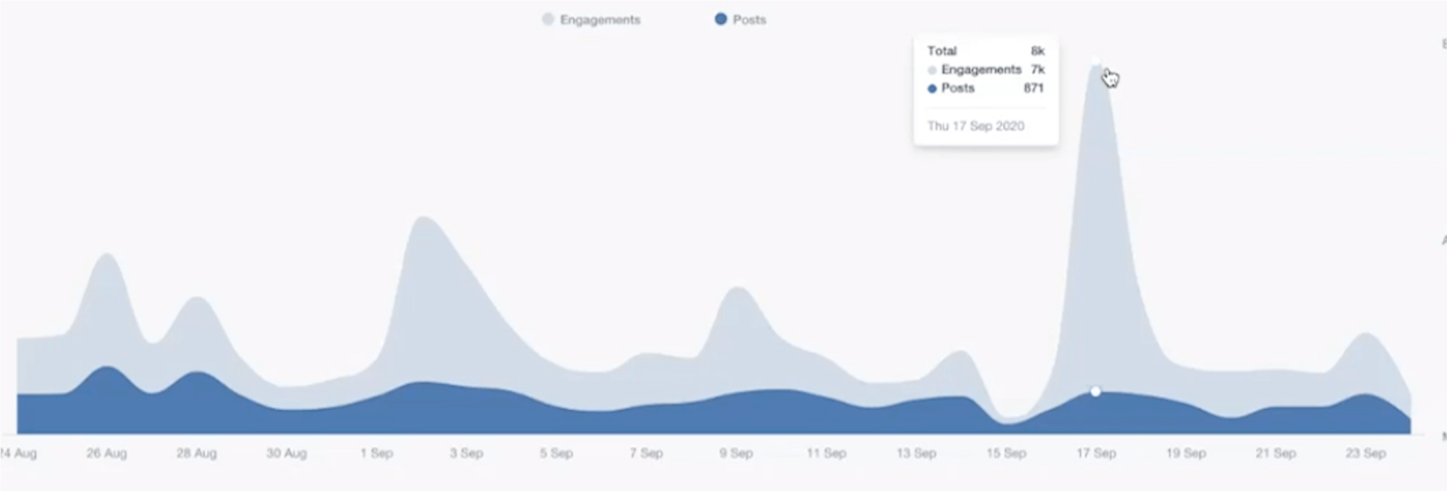1447x491 pixels.
Task: Click the 3 Sep date label
Action: pyautogui.click(x=466, y=453)
